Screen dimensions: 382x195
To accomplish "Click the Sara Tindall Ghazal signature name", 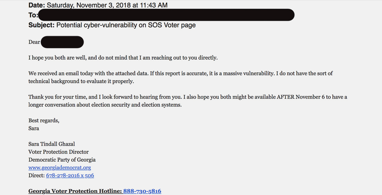I will [x=52, y=144].
